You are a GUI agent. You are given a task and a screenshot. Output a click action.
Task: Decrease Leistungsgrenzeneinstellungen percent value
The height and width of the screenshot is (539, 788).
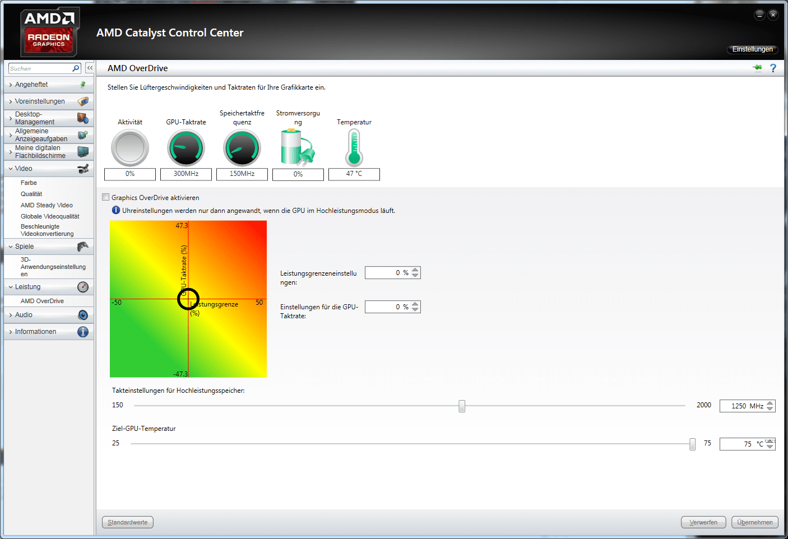[x=415, y=276]
